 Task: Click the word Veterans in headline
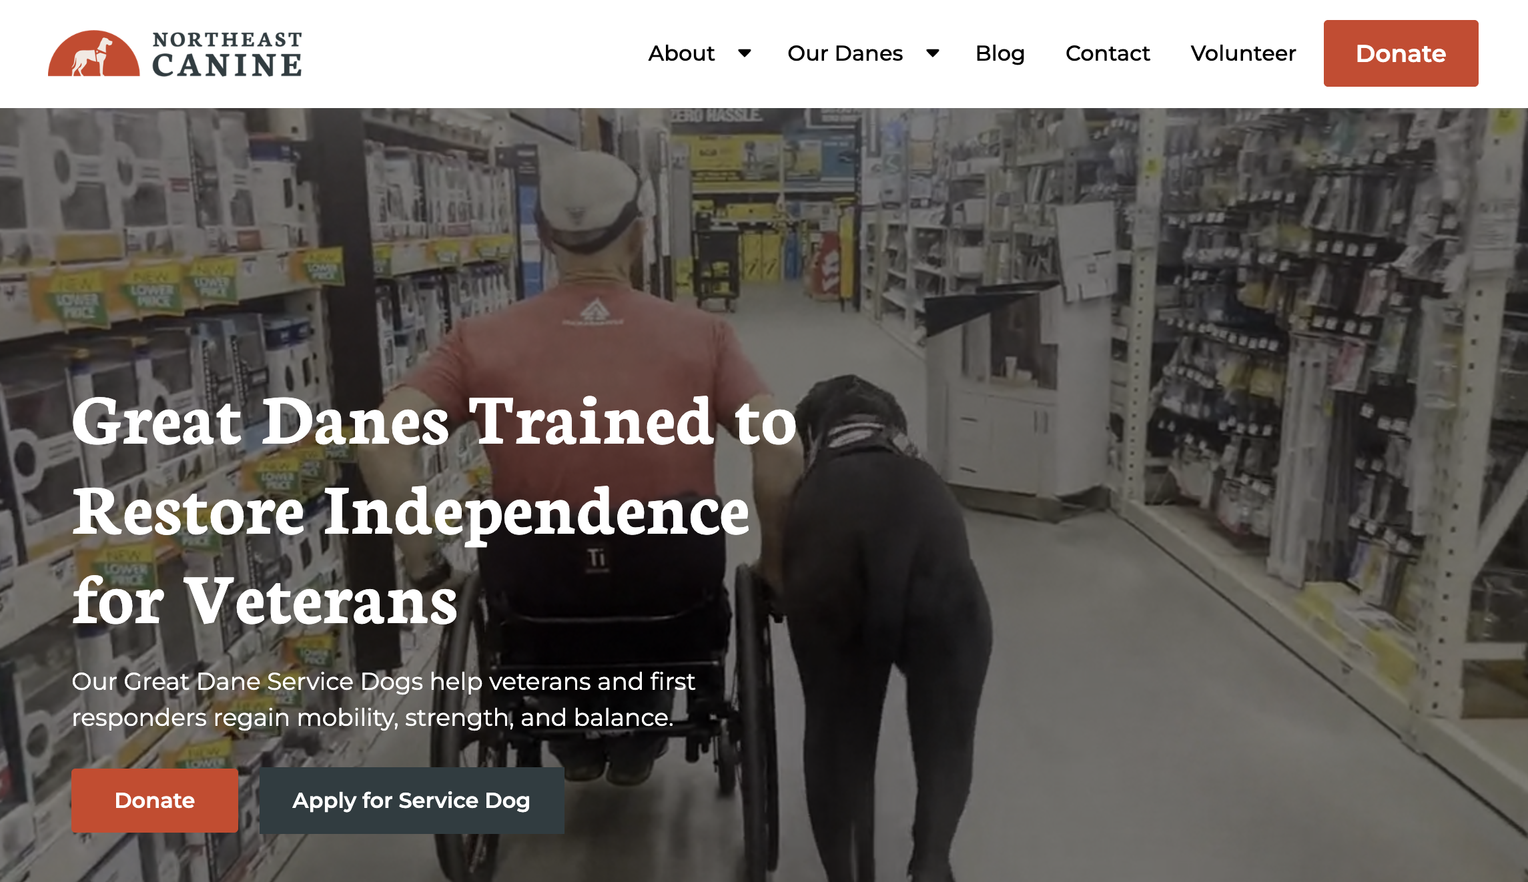tap(321, 601)
